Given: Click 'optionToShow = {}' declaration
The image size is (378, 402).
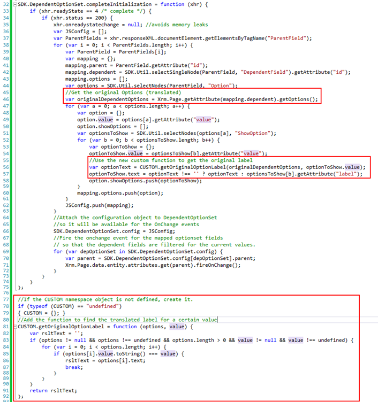Looking at the screenshot, I should point(127,147).
